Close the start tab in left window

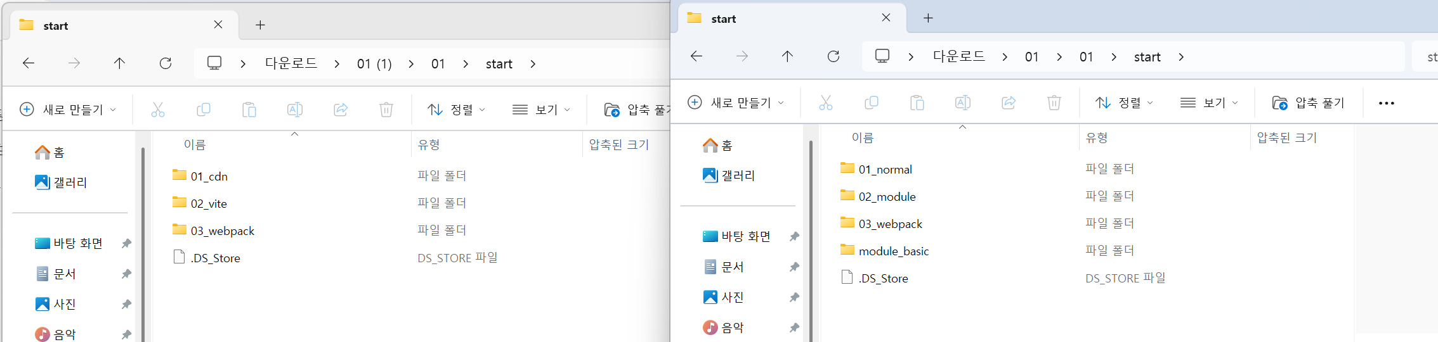click(218, 25)
